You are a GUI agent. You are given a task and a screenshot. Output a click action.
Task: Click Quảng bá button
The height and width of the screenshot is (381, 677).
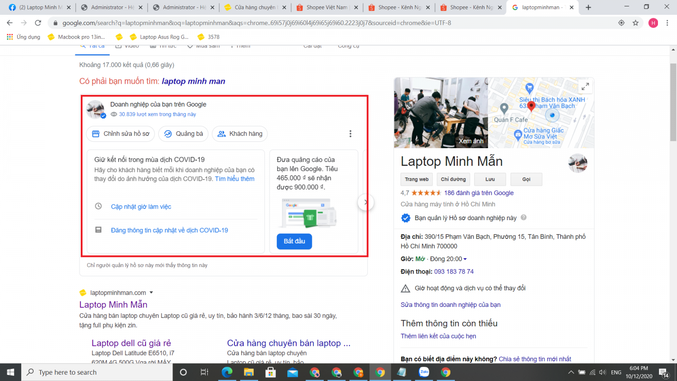click(x=183, y=134)
